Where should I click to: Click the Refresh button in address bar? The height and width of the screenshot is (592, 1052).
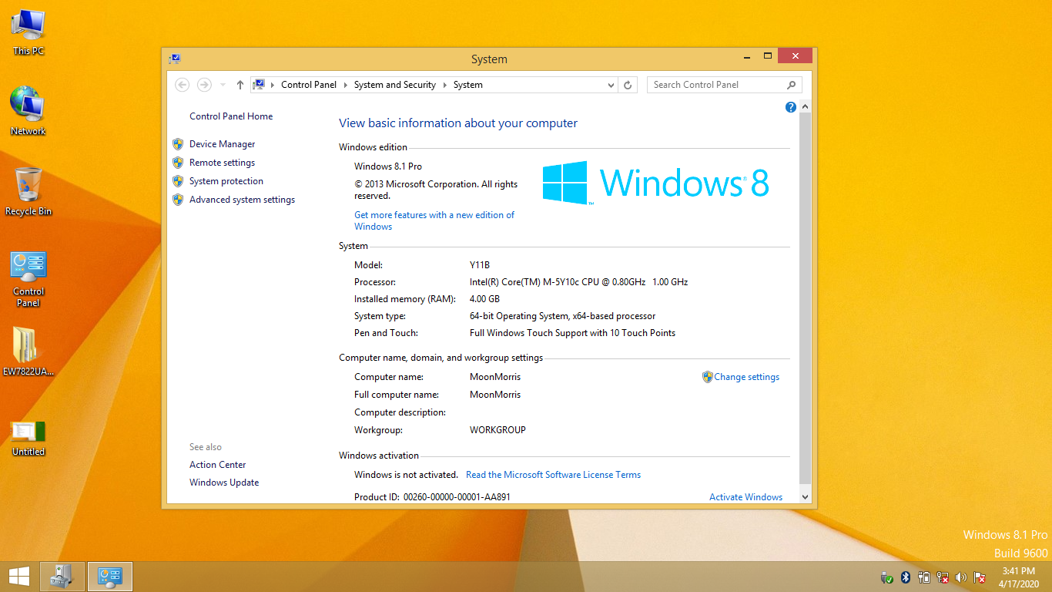628,85
